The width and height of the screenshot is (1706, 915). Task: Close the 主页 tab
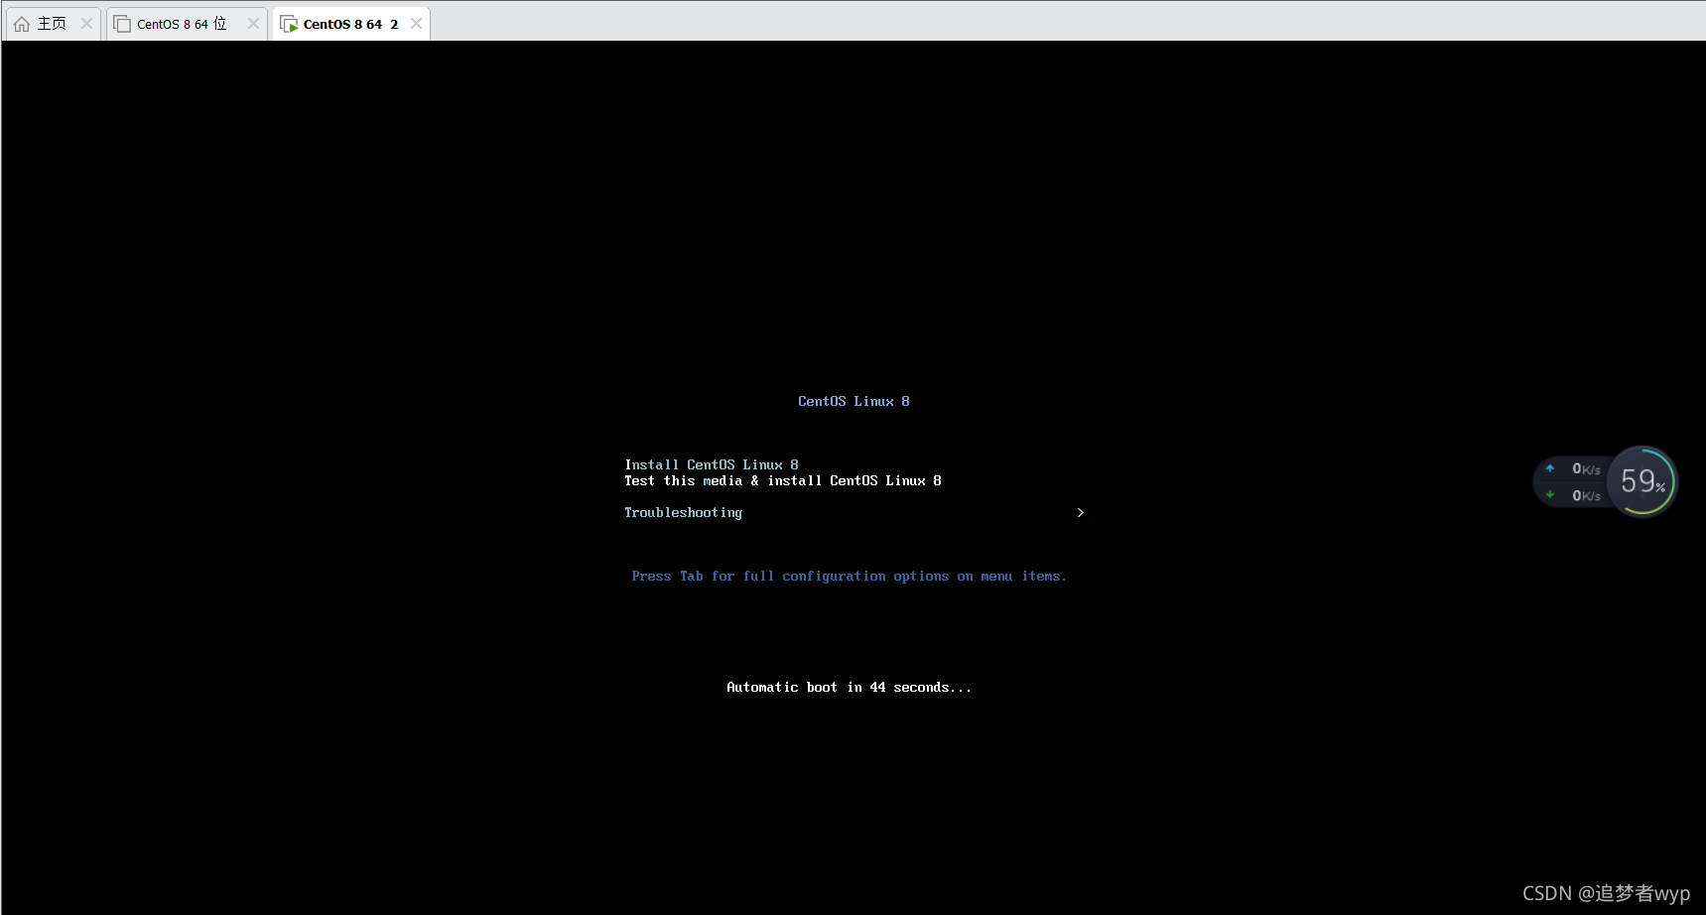[x=86, y=24]
